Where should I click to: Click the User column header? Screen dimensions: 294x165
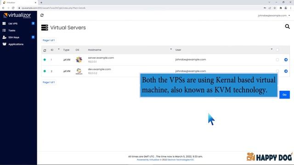pos(178,50)
